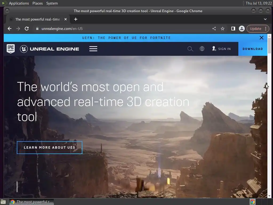Open the hamburger navigation menu

pyautogui.click(x=93, y=49)
